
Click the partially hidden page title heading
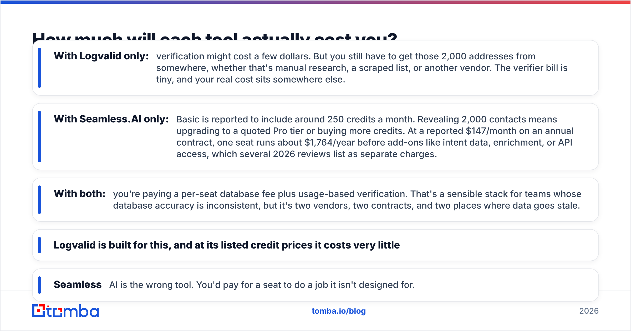(215, 36)
